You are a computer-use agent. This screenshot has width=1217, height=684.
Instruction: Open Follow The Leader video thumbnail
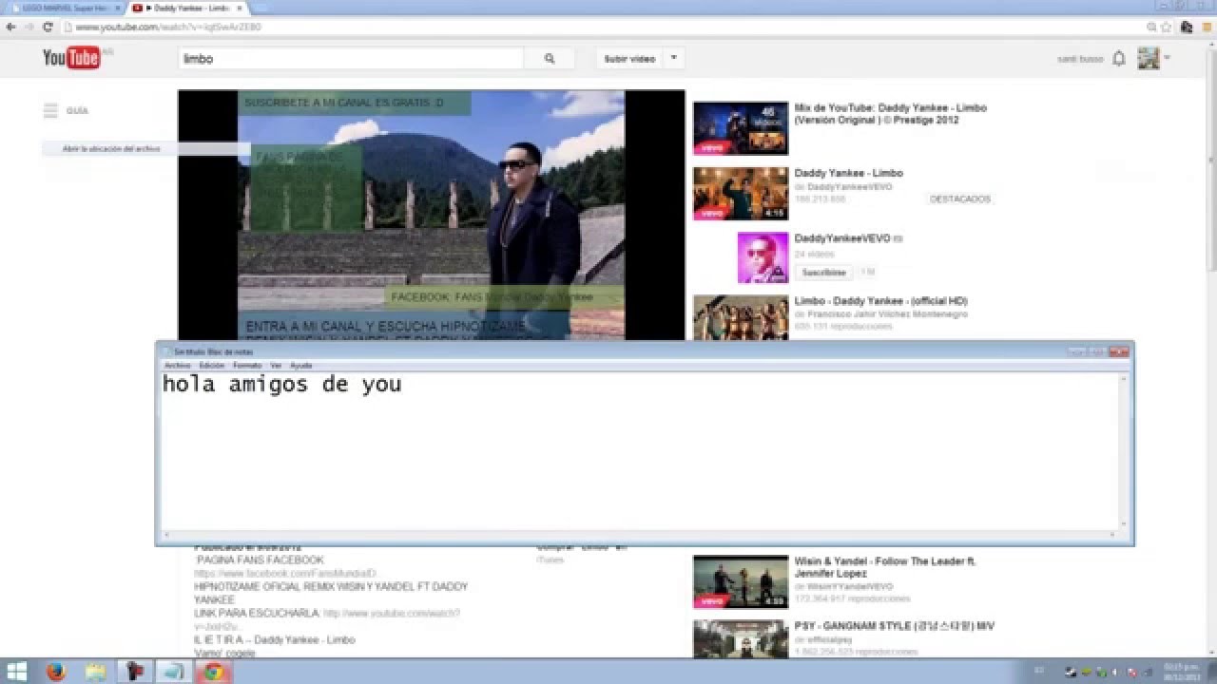coord(741,581)
